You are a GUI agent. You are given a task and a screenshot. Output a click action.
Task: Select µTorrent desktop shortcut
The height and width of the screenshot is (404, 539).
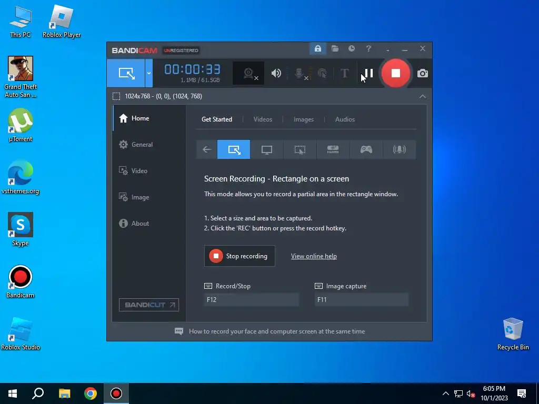coord(21,125)
